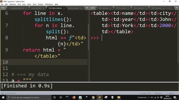
Task: Open the Python app icon on the taskbar
Action: (80, 97)
